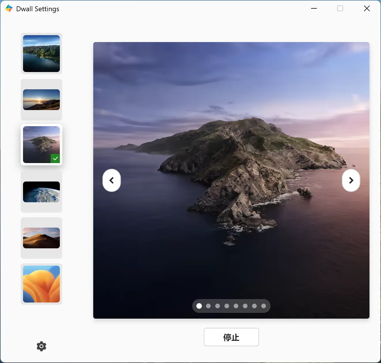Image resolution: width=381 pixels, height=363 pixels.
Task: Select the orange abstract petals wallpaper thumbnail
Action: [41, 284]
